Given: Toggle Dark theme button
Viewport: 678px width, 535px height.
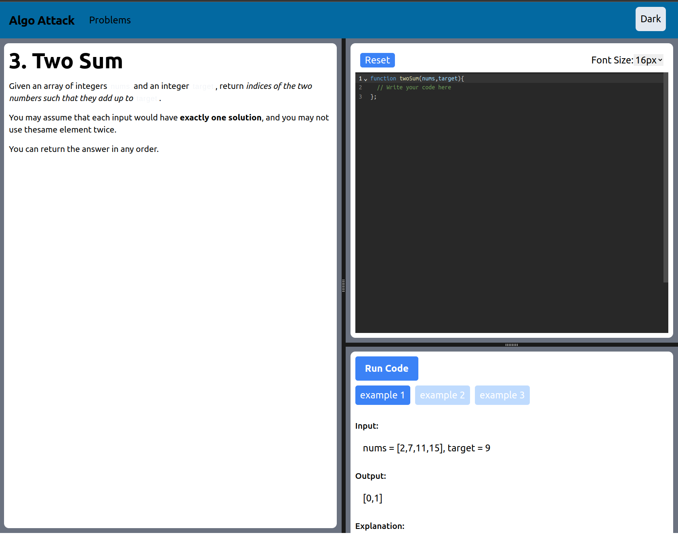Looking at the screenshot, I should 651,19.
